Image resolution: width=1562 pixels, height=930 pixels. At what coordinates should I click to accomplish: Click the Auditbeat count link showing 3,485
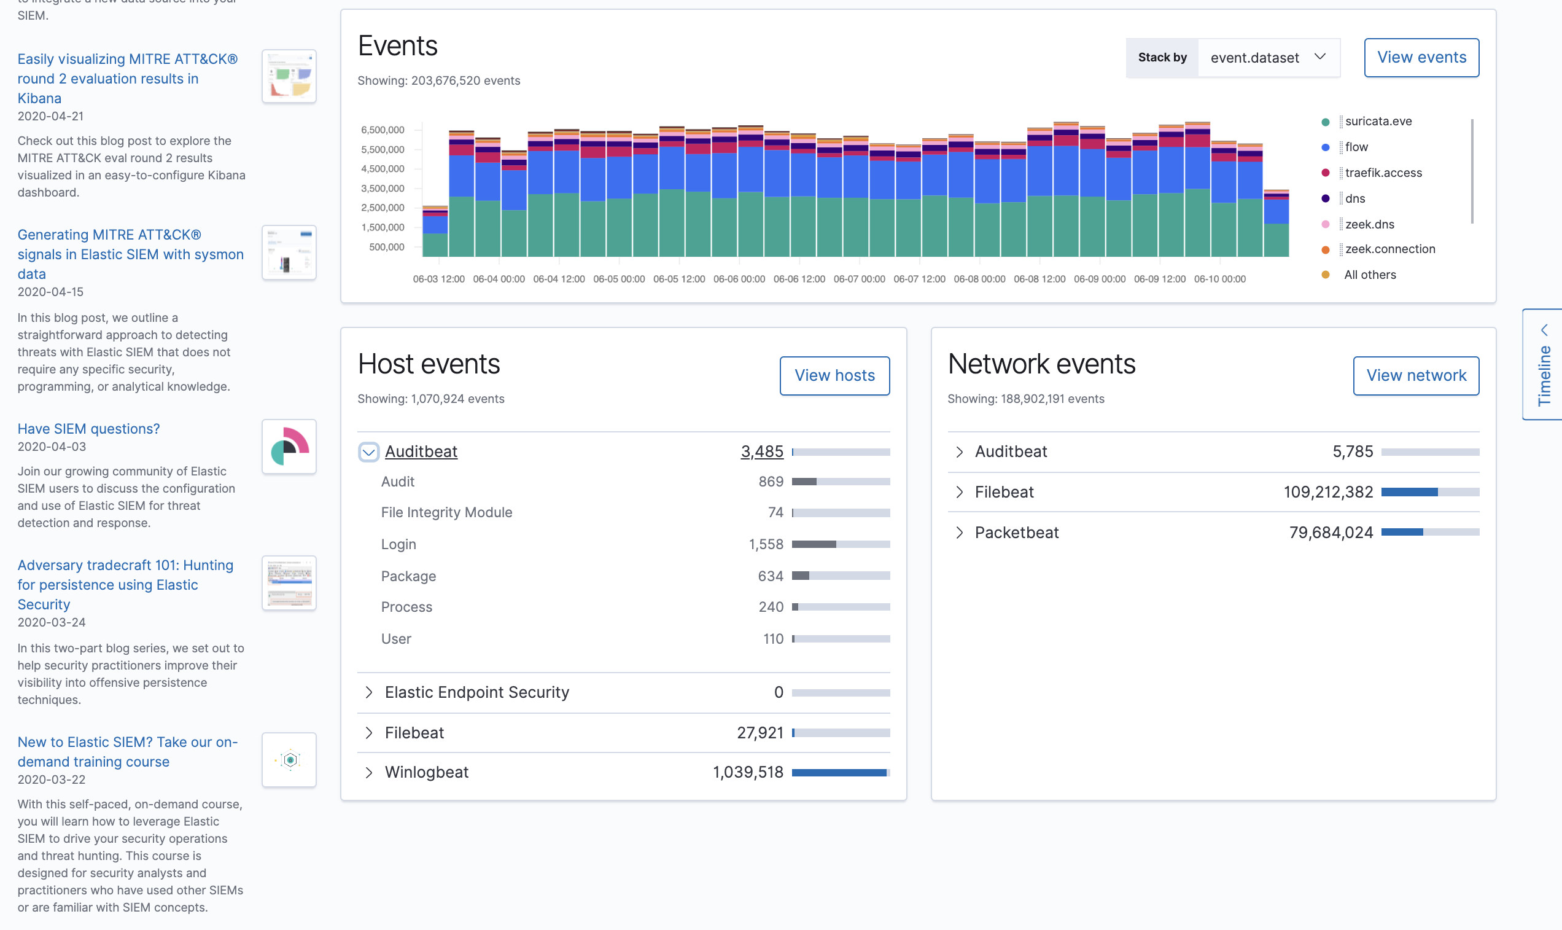tap(762, 451)
